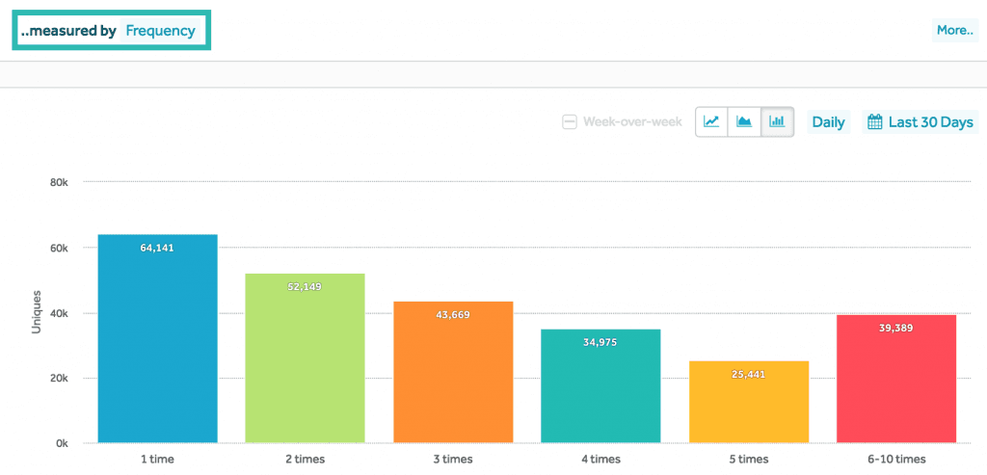Select the green 2 times bar
Screen dimensions: 987x475
point(305,366)
